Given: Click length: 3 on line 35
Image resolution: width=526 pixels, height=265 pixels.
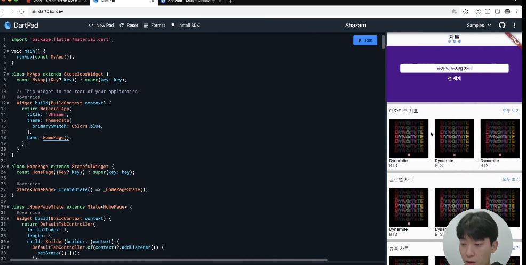Looking at the screenshot, I should 40,236.
